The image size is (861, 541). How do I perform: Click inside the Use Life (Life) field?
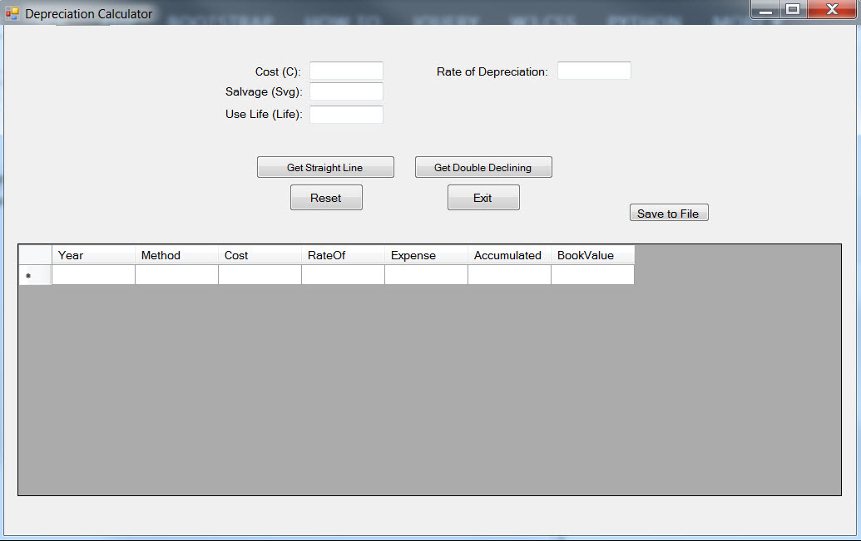(x=345, y=114)
